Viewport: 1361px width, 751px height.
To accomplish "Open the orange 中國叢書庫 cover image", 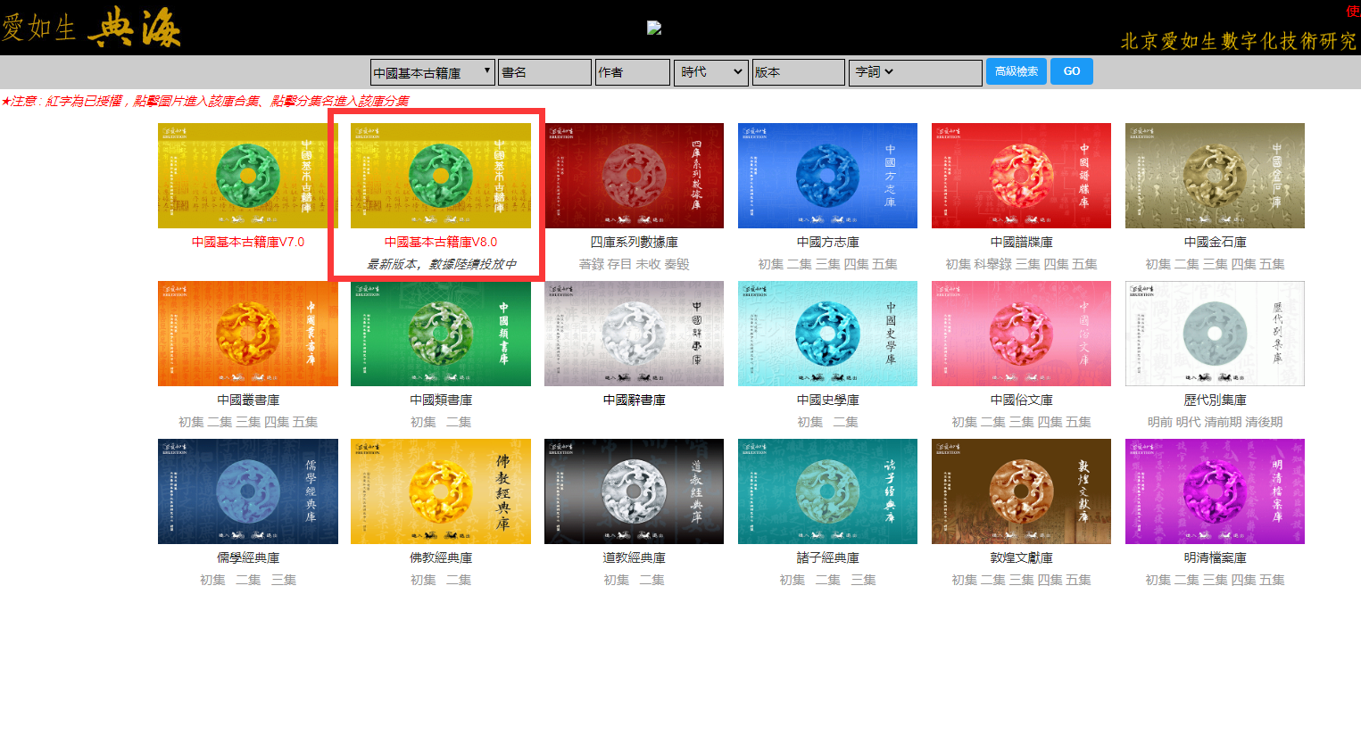I will click(x=248, y=334).
